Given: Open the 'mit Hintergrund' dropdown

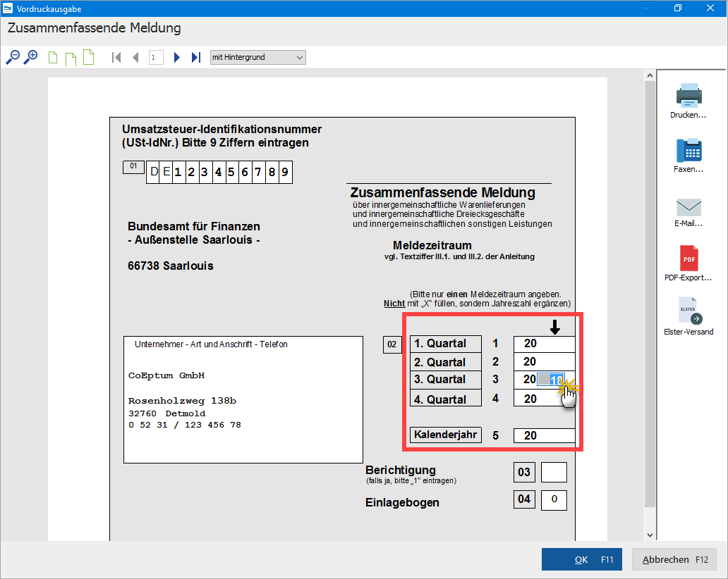Looking at the screenshot, I should 257,58.
